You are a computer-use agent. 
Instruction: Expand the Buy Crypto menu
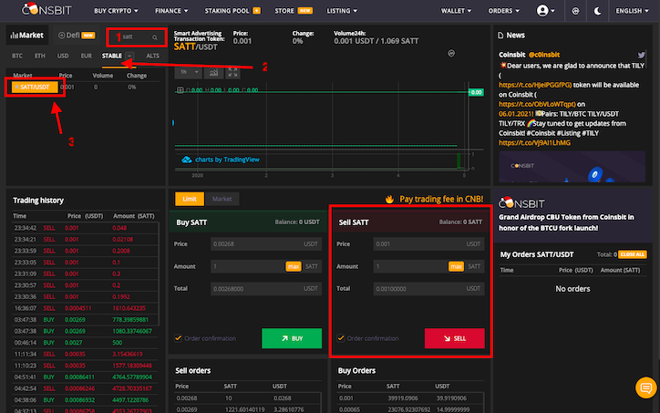pos(116,11)
